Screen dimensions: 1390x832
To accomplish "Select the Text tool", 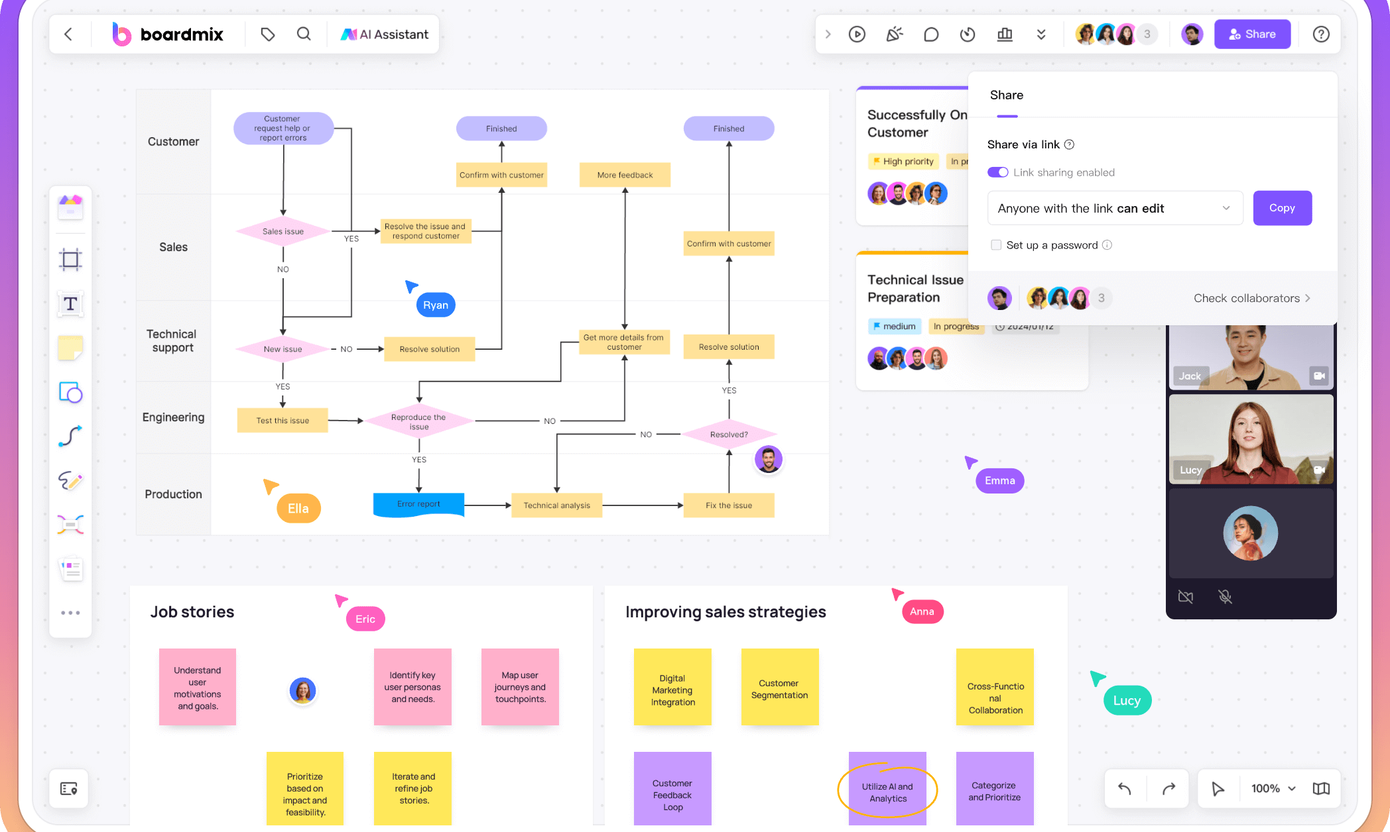I will click(70, 303).
